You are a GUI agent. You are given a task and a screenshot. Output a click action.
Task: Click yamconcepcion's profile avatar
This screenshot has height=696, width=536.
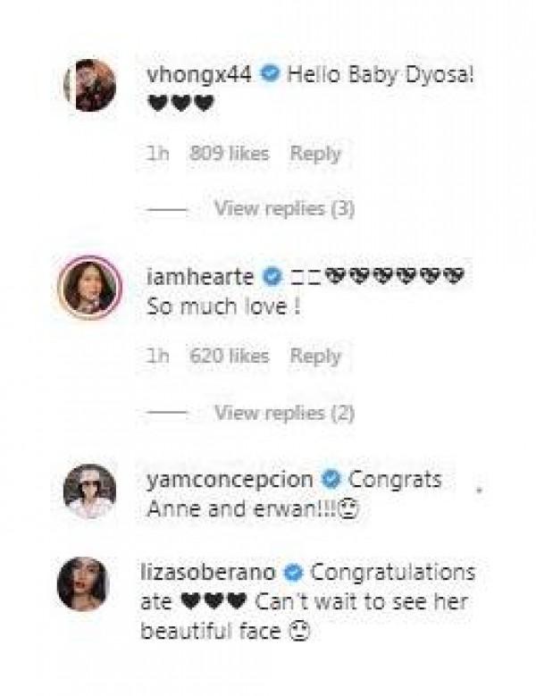tap(90, 490)
